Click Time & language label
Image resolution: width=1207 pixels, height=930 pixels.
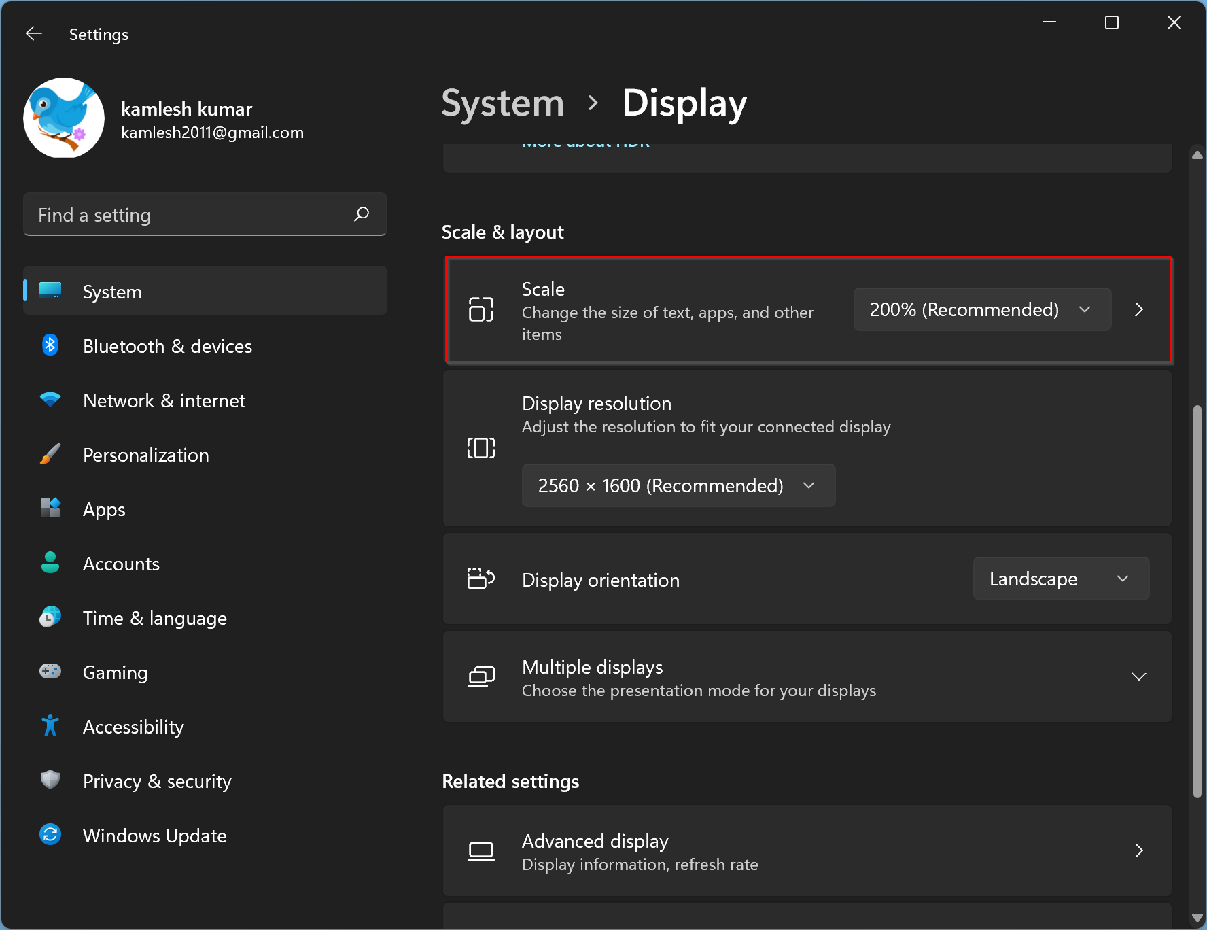click(155, 618)
